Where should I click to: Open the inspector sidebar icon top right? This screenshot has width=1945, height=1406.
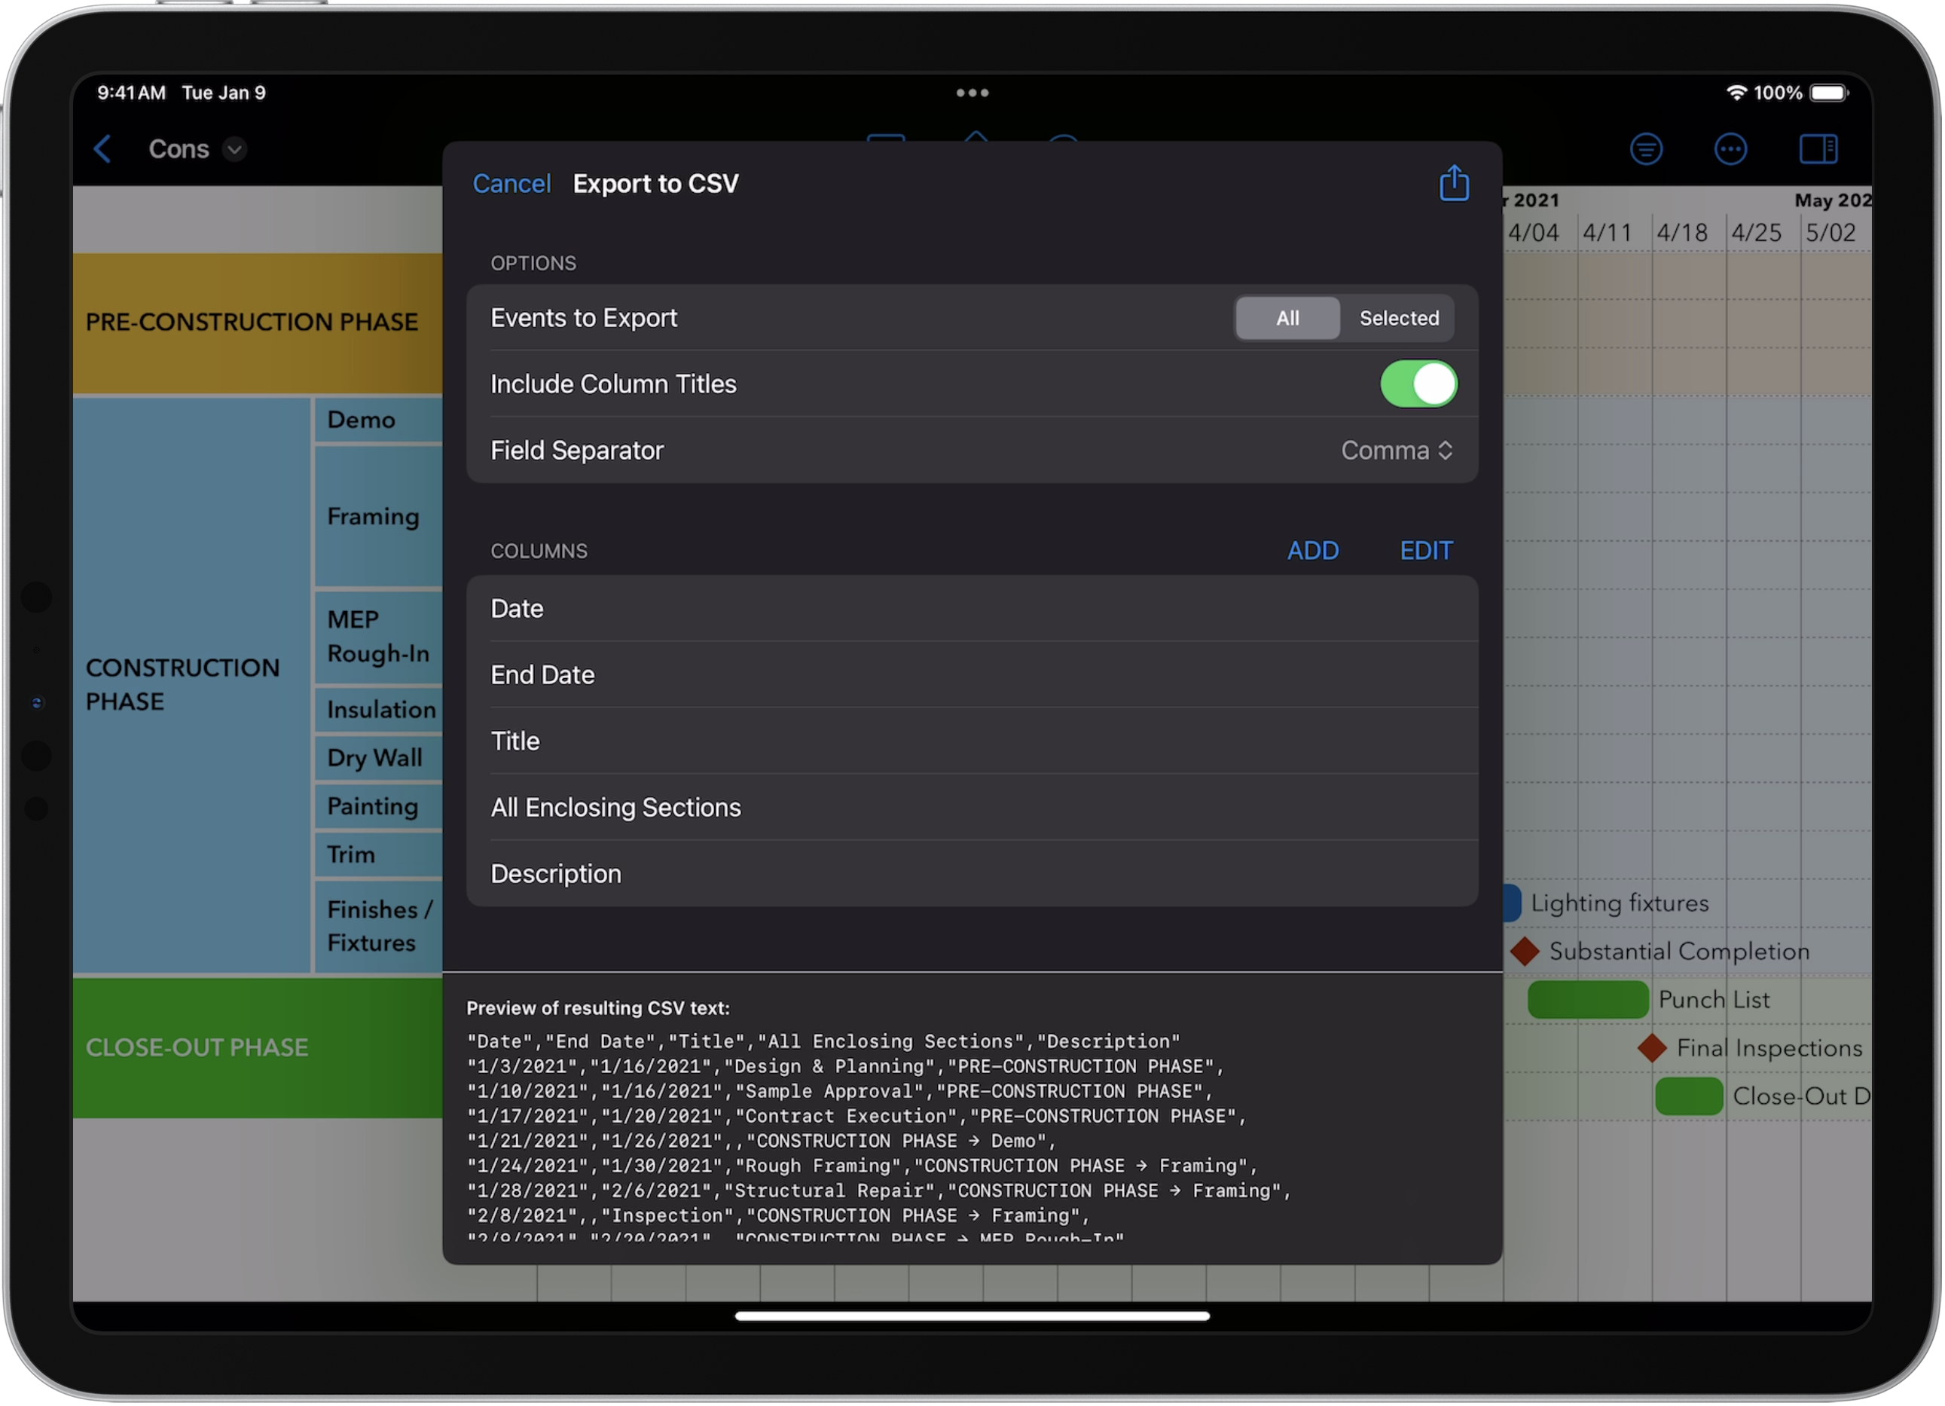(1819, 148)
